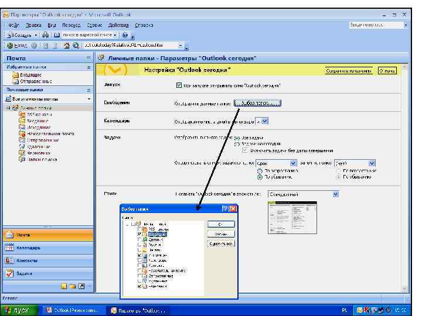Click the Очистить все button in dialog
This screenshot has height=316, width=422.
pos(221,243)
